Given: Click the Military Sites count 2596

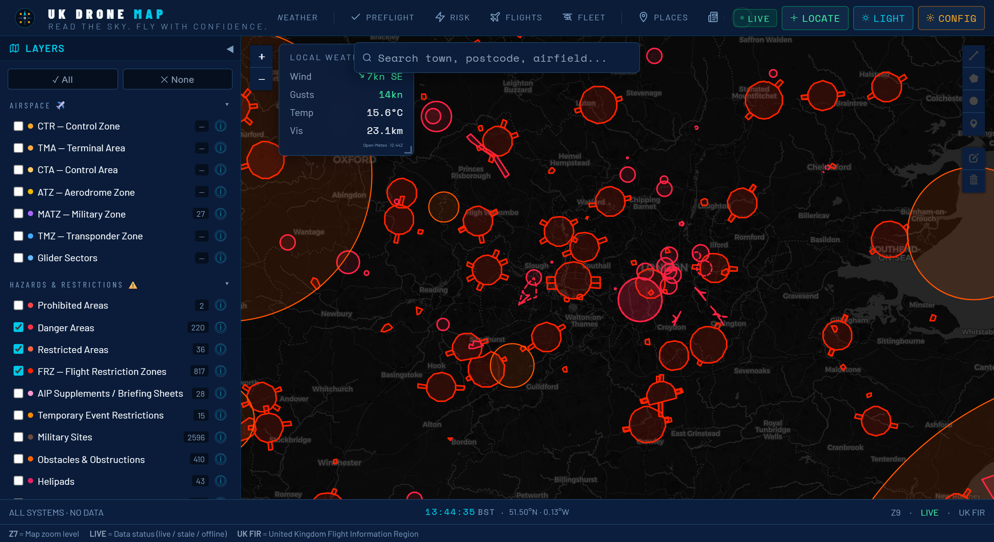Looking at the screenshot, I should pos(196,437).
